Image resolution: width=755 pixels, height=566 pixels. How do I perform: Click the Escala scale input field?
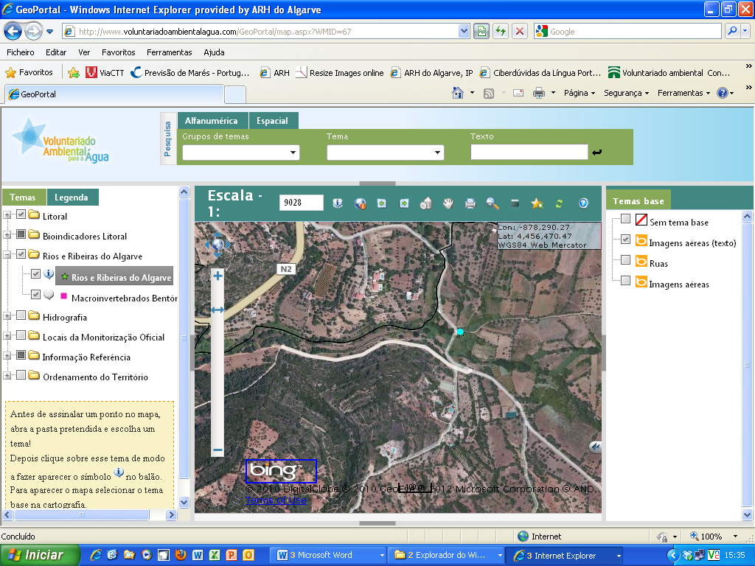301,203
